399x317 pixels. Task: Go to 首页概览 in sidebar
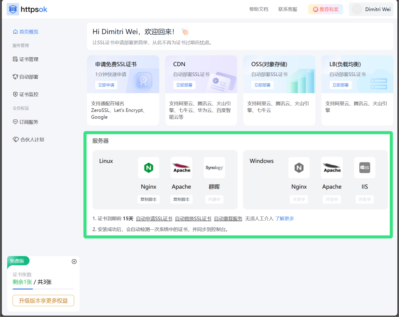(25, 32)
